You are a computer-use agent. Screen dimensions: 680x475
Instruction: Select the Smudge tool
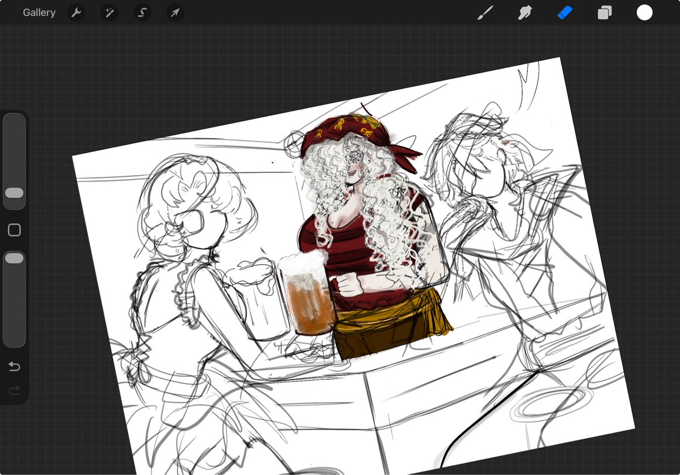pyautogui.click(x=525, y=12)
